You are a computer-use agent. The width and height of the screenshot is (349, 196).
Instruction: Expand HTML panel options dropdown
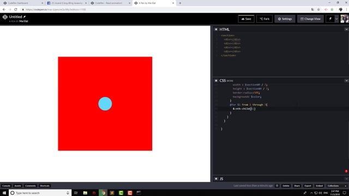(x=346, y=29)
